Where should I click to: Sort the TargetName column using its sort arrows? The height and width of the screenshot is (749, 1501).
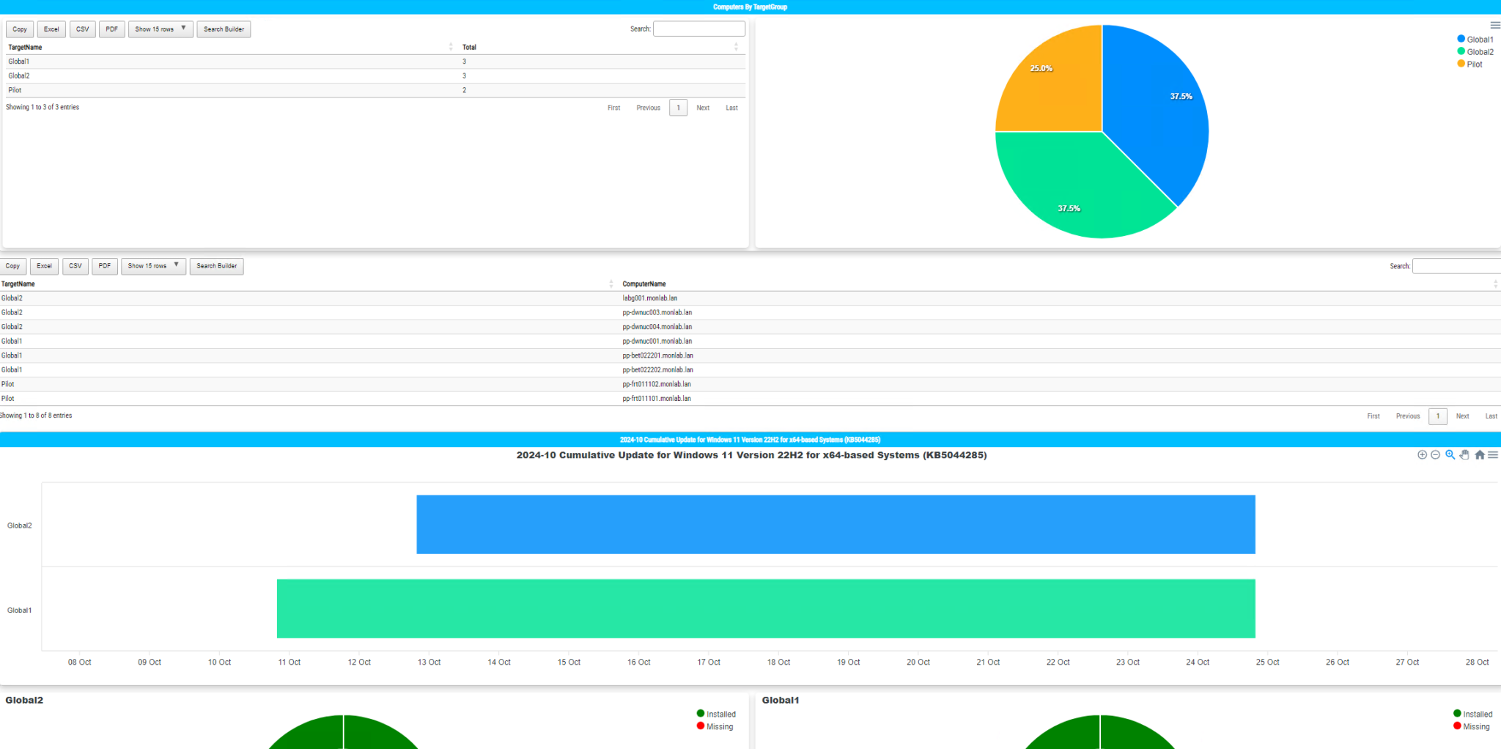pyautogui.click(x=451, y=46)
